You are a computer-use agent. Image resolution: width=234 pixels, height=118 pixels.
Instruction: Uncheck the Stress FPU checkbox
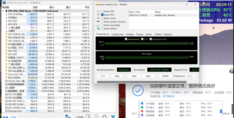click(x=102, y=15)
